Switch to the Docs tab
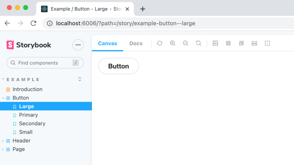Image resolution: width=294 pixels, height=165 pixels. (x=136, y=43)
